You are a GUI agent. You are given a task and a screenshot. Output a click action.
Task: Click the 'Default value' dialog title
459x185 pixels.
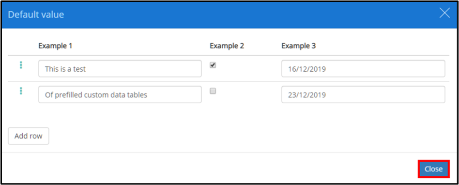[36, 15]
